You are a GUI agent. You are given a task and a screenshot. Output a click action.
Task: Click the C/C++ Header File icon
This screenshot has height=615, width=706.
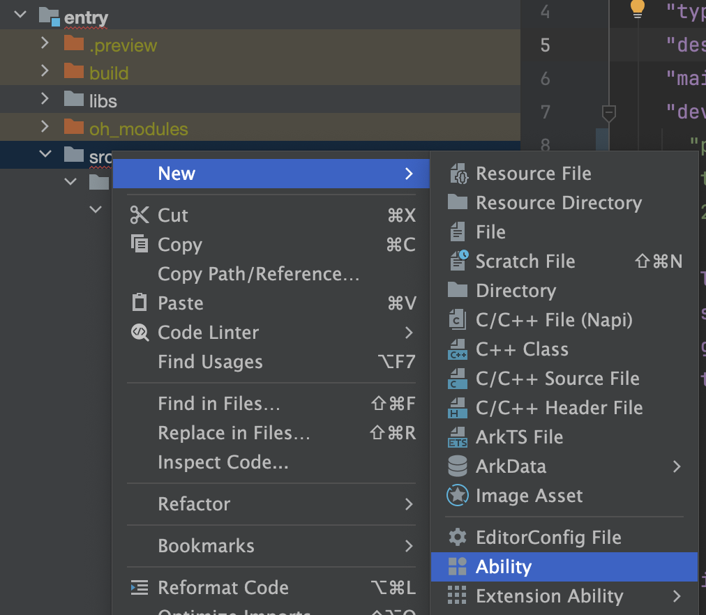pos(458,408)
